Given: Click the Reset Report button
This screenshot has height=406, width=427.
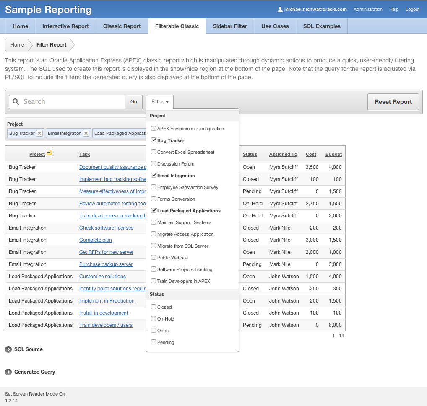Looking at the screenshot, I should pos(393,101).
